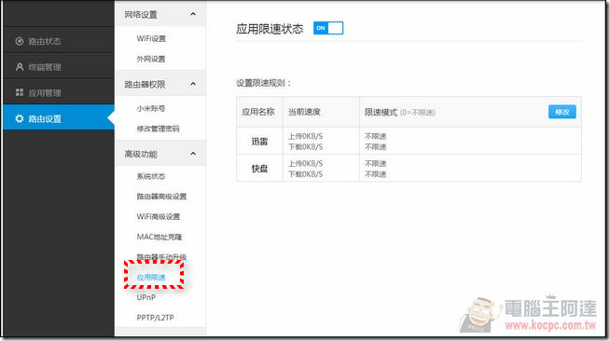Turn off the 应用限速状态 ON switch

(x=328, y=28)
